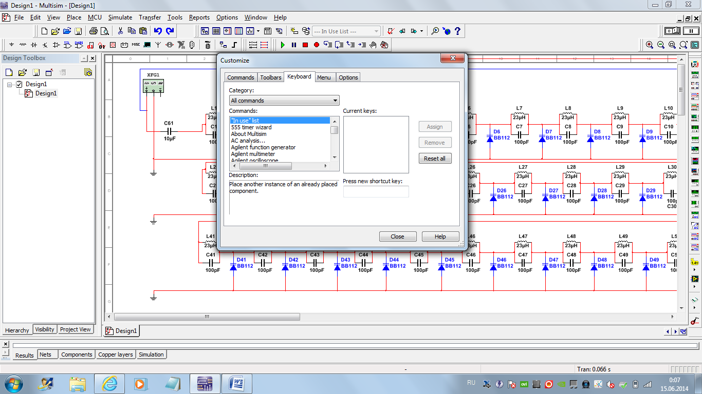Click the 'Press new shortcut key' field
This screenshot has height=394, width=702.
(376, 191)
